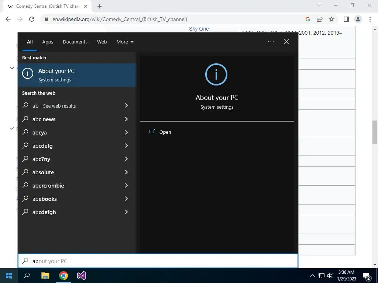Open the tab search chevron
Image resolution: width=378 pixels, height=283 pixels.
[319, 5]
